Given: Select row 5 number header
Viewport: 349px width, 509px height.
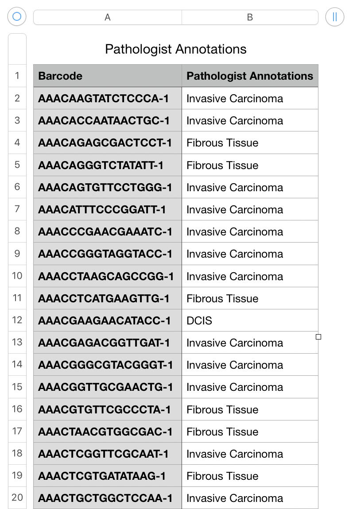Looking at the screenshot, I should (17, 165).
